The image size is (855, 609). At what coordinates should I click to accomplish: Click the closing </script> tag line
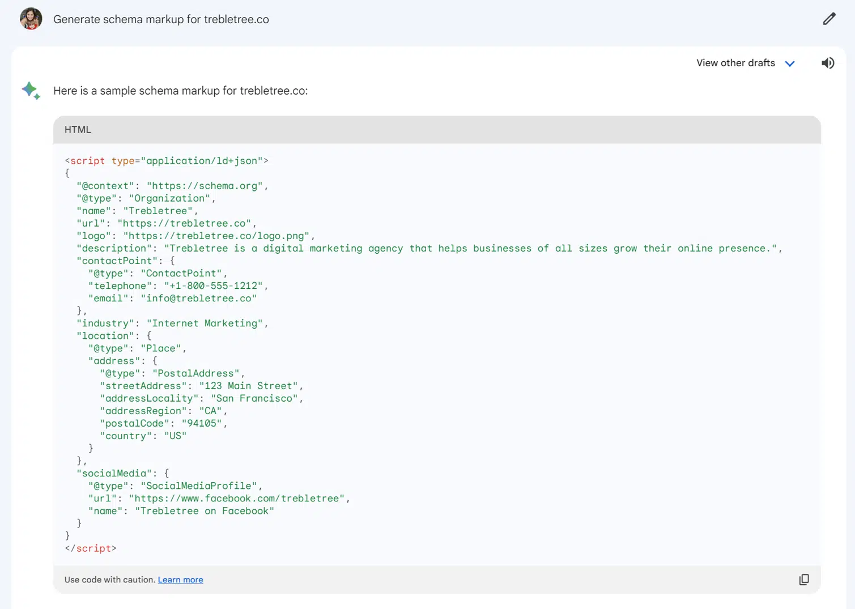click(91, 548)
